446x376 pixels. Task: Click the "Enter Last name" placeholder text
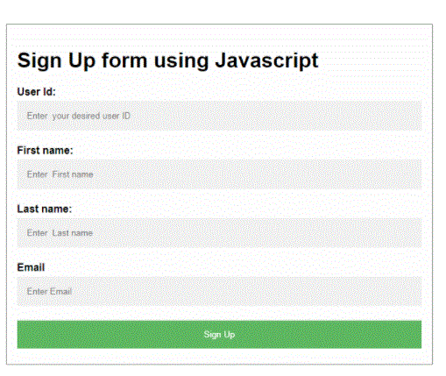pos(60,233)
